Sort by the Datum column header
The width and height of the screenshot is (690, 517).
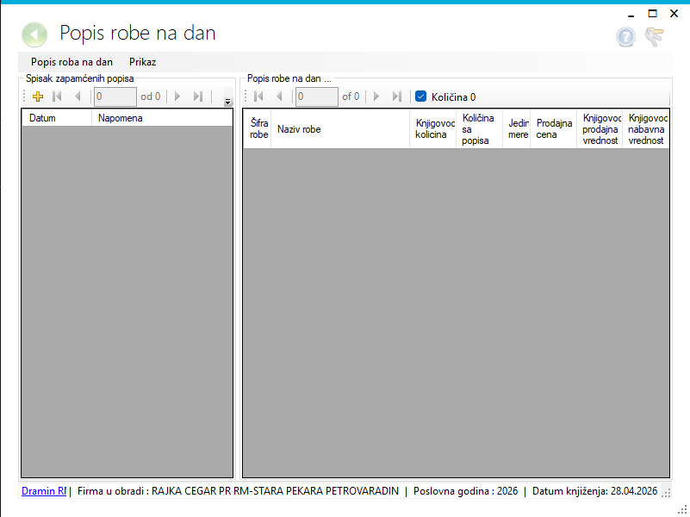point(57,118)
